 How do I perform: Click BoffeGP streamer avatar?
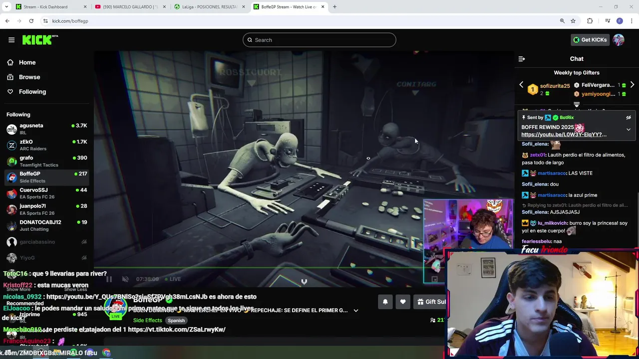116,306
